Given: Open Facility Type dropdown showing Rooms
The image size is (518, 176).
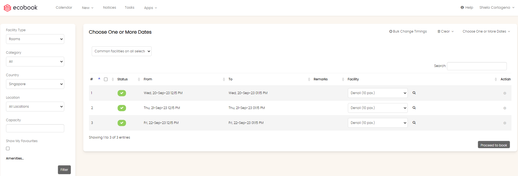Looking at the screenshot, I should point(35,39).
